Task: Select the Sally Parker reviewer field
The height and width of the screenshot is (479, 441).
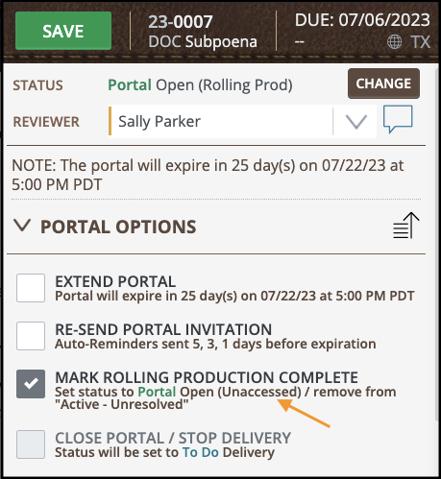Action: (242, 122)
